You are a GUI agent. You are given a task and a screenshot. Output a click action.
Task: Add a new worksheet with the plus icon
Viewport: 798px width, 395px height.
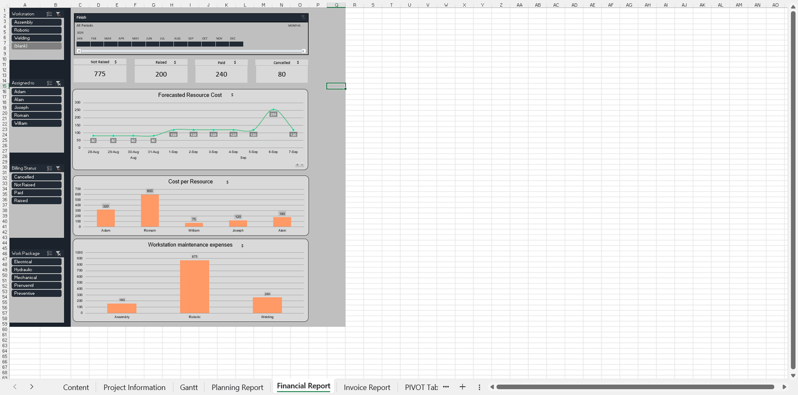(x=462, y=387)
